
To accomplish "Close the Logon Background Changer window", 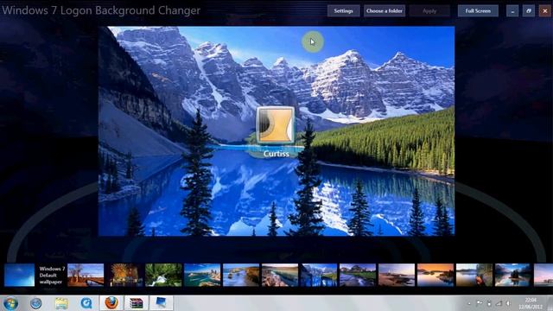I will tap(545, 11).
